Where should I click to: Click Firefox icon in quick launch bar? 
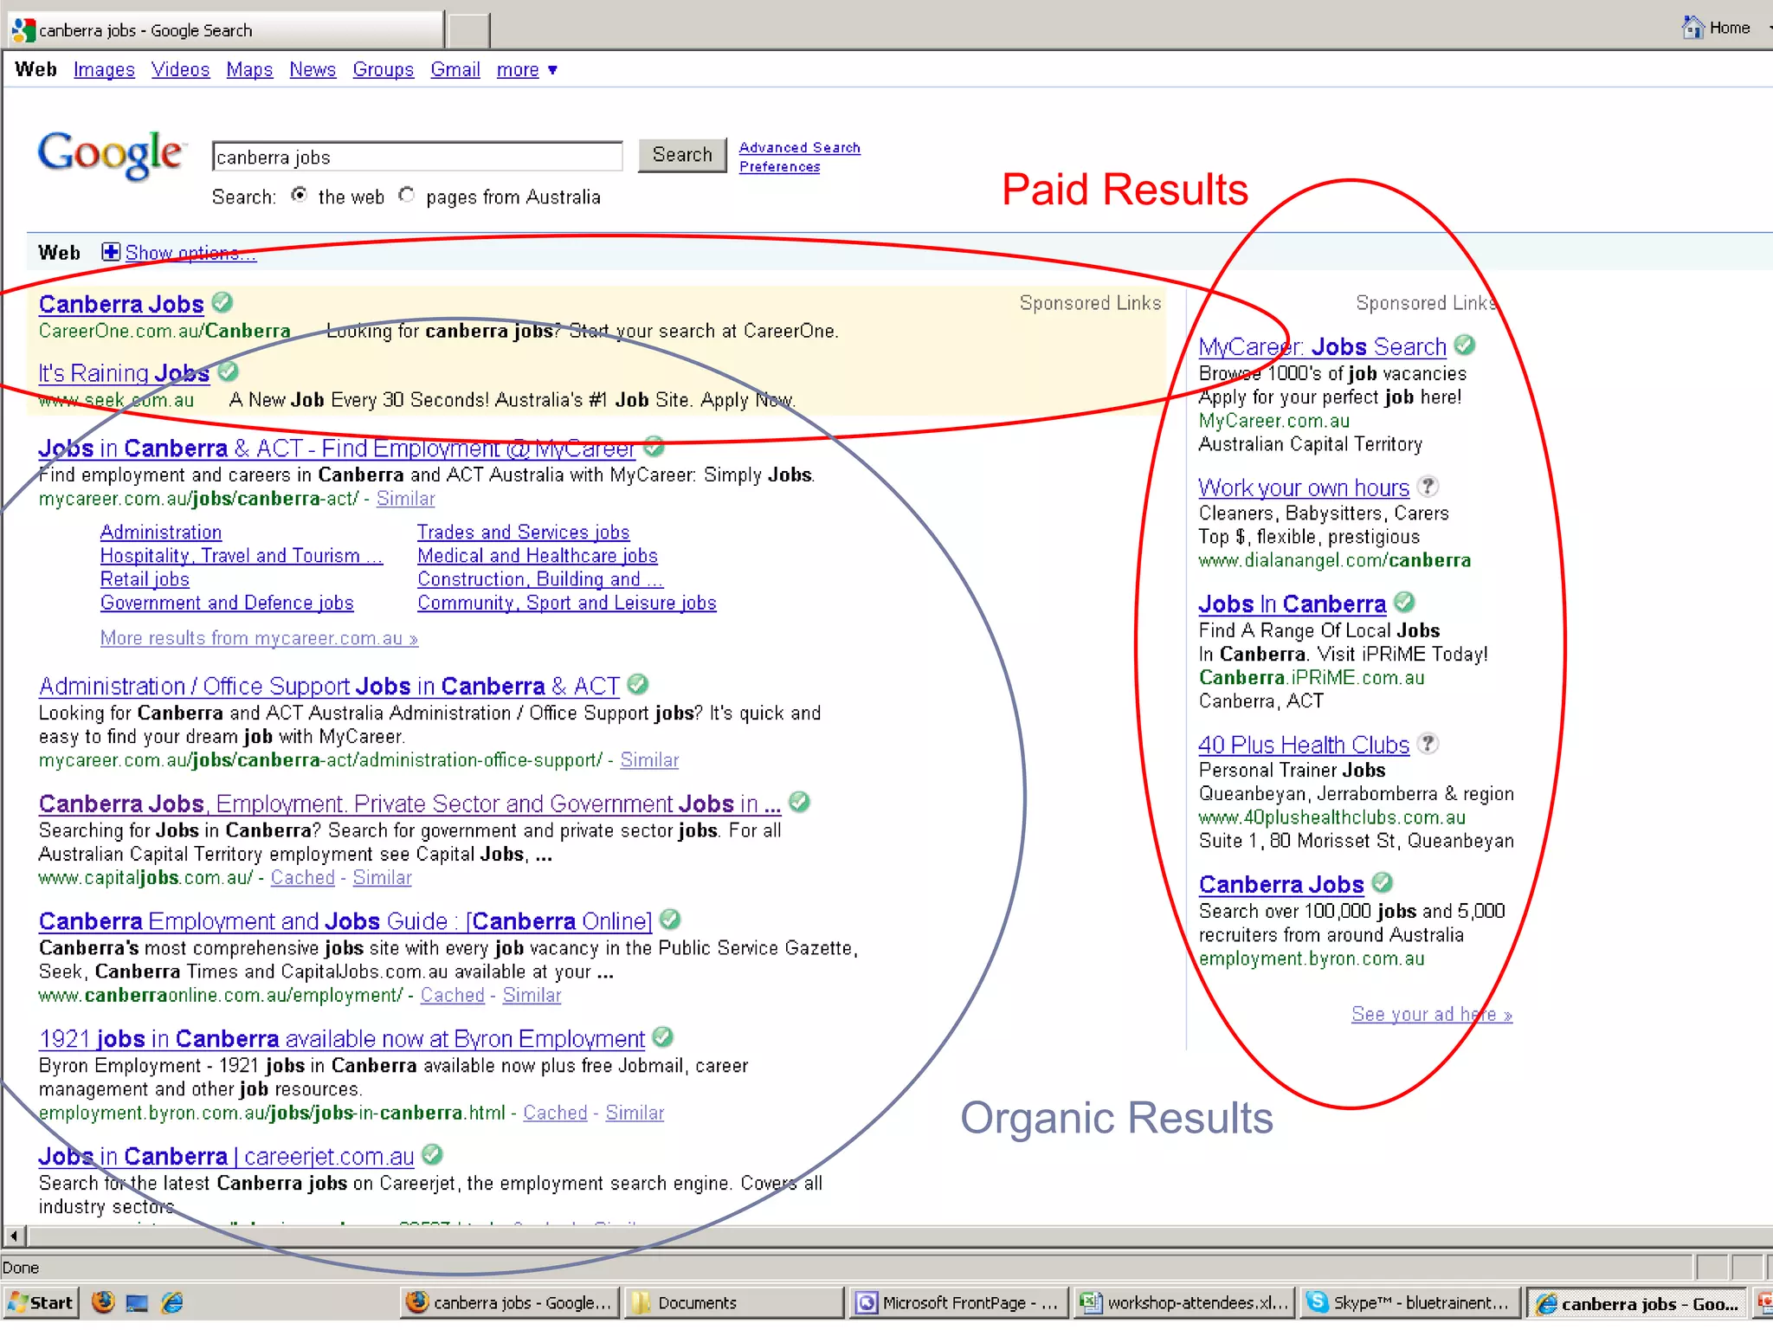pos(103,1302)
